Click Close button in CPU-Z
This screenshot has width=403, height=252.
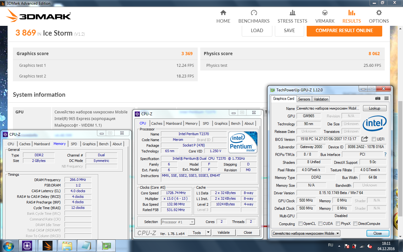pyautogui.click(x=248, y=232)
